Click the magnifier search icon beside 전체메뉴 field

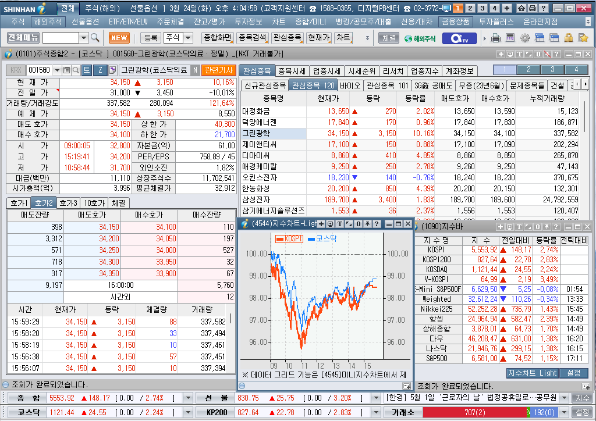coord(95,38)
